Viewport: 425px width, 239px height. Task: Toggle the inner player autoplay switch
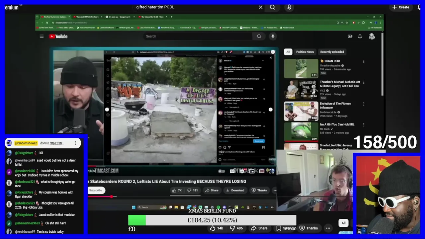(221, 171)
